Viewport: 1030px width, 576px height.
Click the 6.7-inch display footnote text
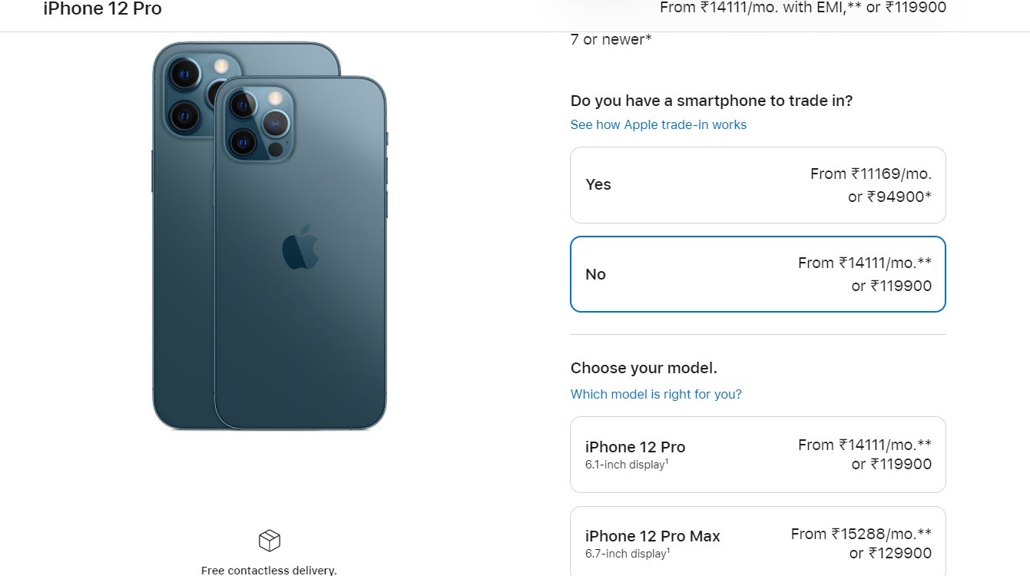(628, 553)
